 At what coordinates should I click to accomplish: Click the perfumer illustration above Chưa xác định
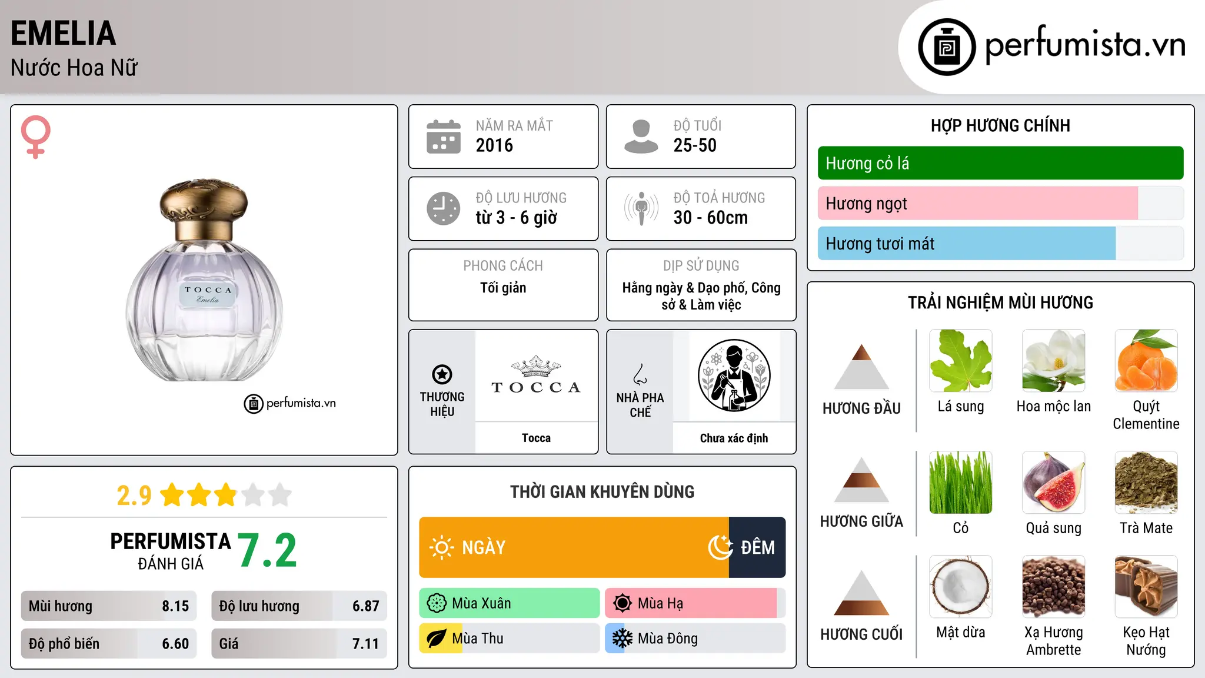734,375
